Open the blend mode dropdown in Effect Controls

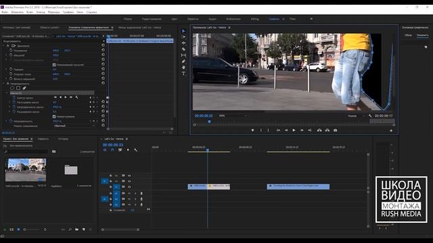74,126
